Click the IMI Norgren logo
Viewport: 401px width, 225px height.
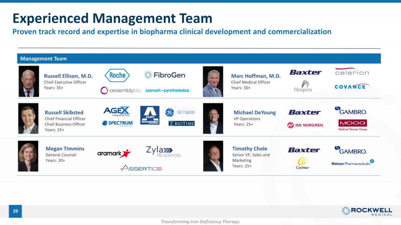305,125
